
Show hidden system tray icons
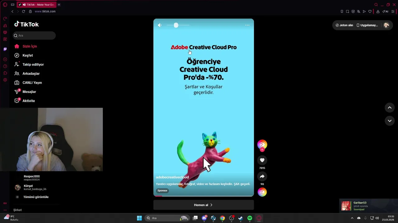point(352,218)
